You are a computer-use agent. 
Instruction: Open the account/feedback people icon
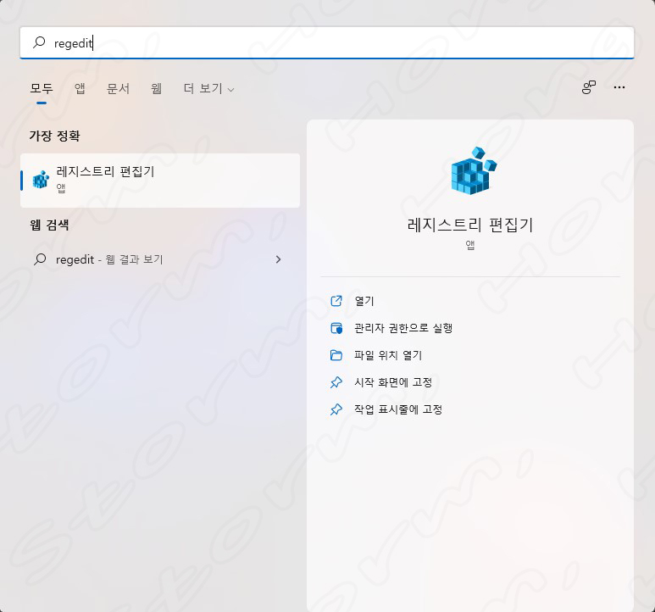(x=589, y=87)
